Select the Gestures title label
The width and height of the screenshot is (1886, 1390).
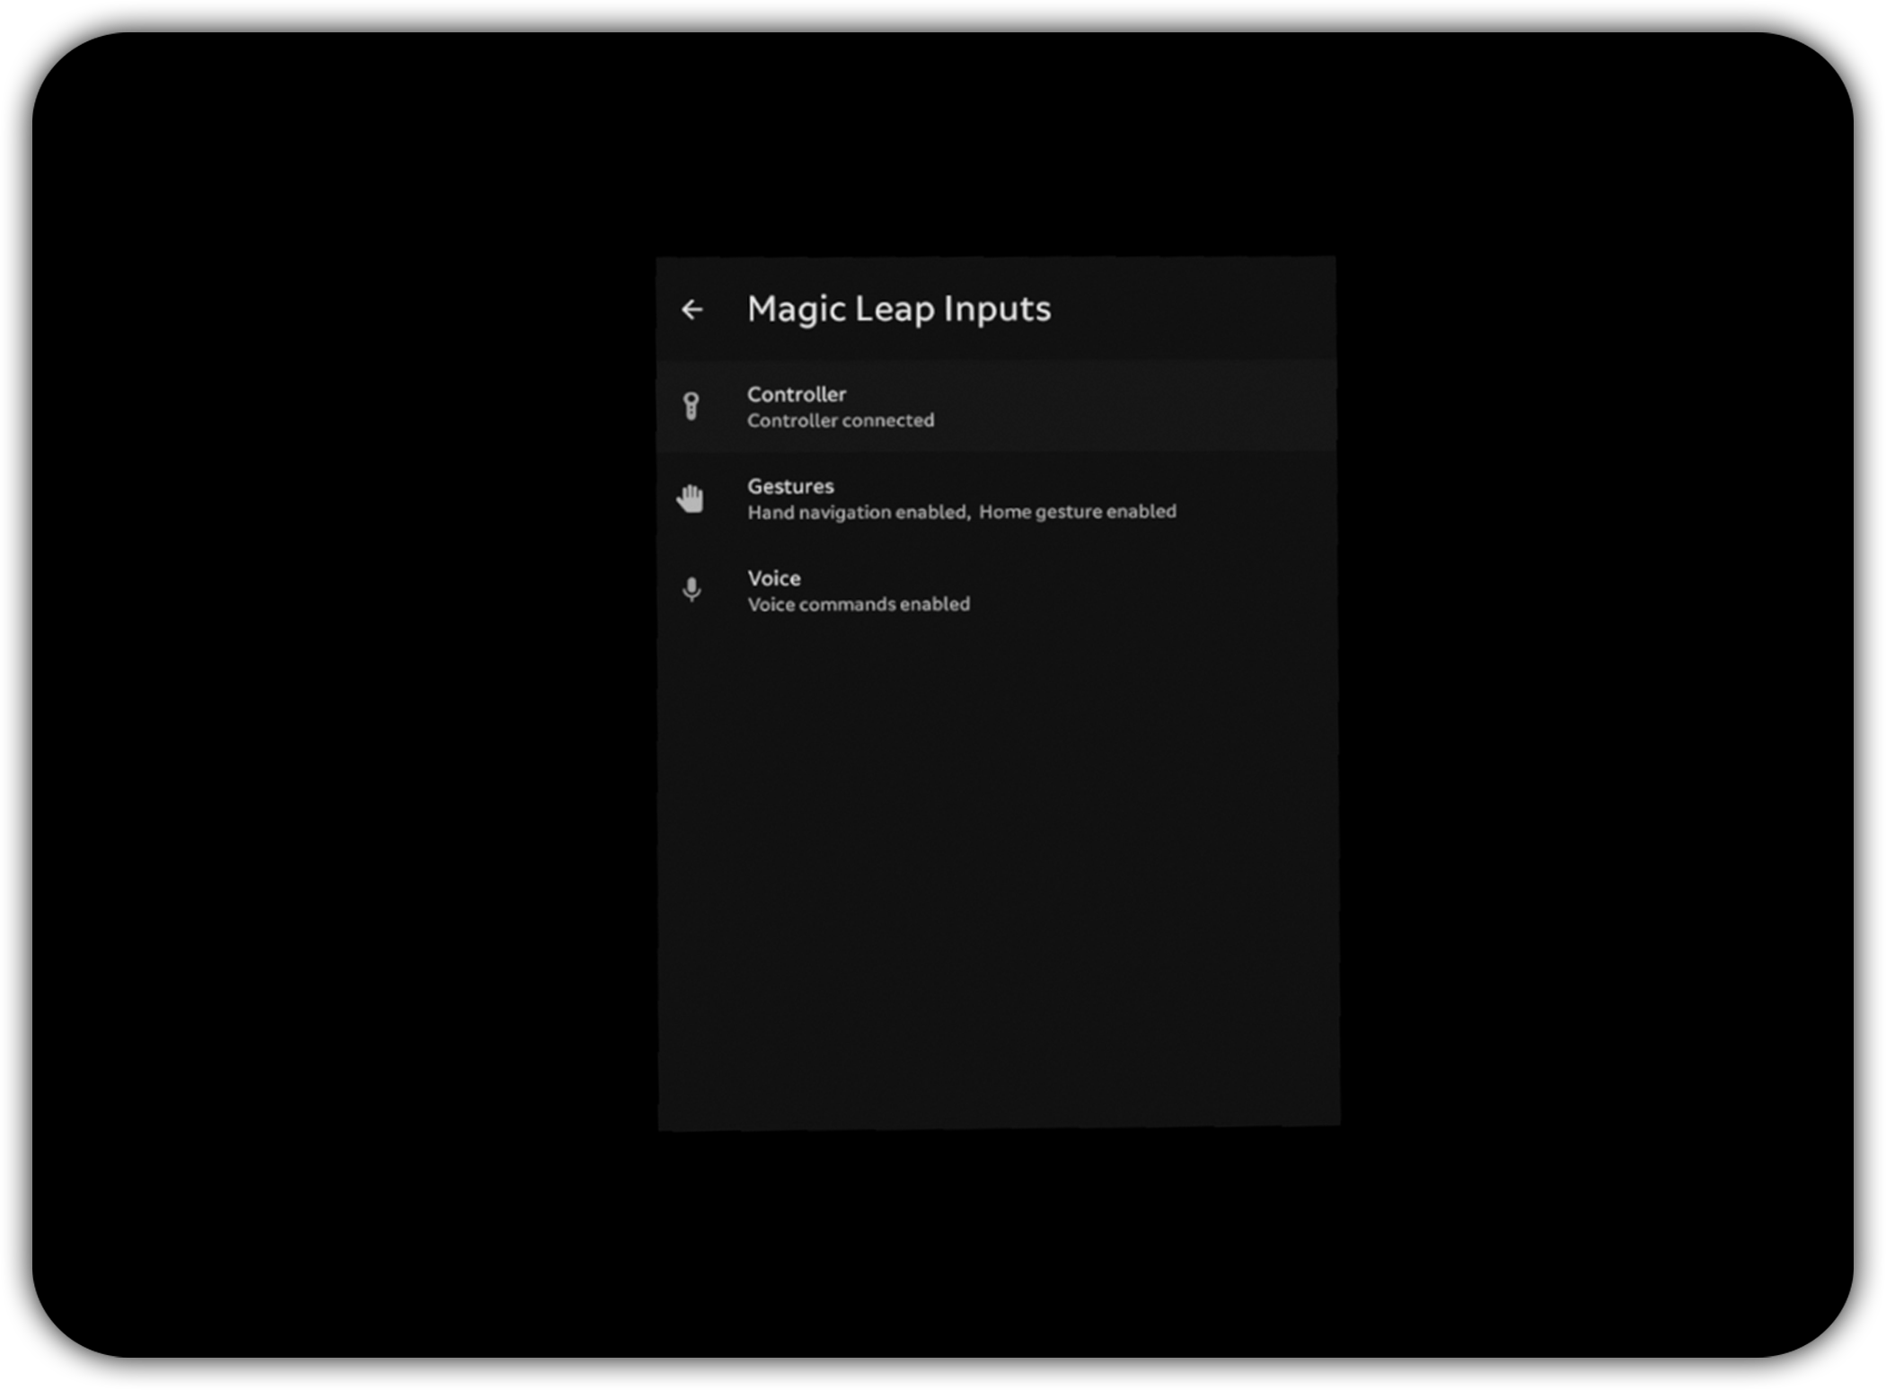tap(790, 486)
